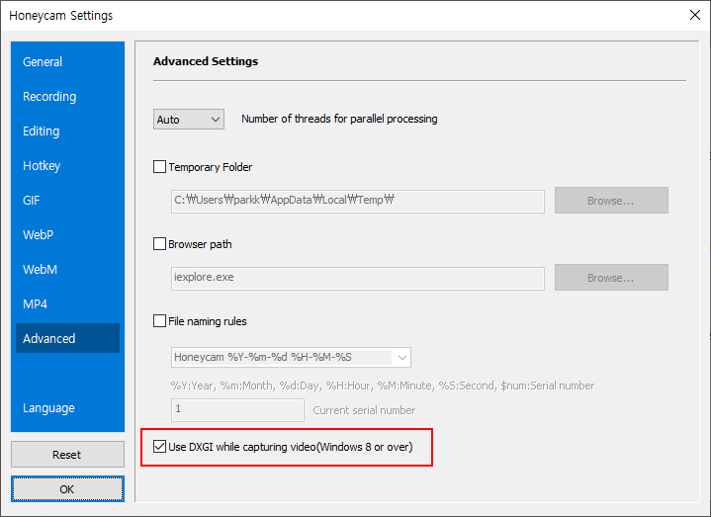Viewport: 711px width, 517px height.
Task: Tick the Browser path checkbox
Action: click(x=160, y=244)
